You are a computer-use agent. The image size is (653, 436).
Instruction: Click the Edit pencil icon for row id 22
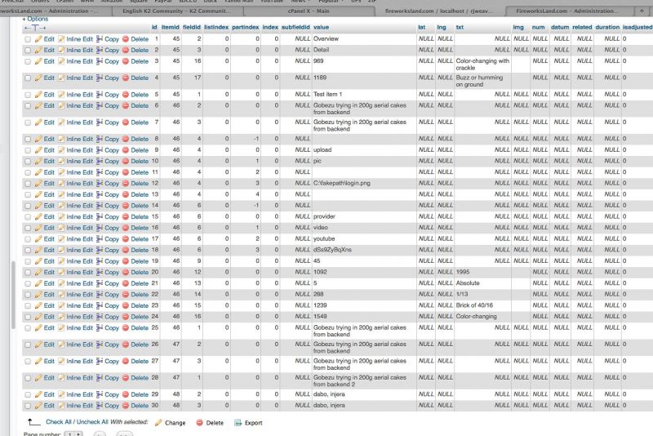pos(38,295)
